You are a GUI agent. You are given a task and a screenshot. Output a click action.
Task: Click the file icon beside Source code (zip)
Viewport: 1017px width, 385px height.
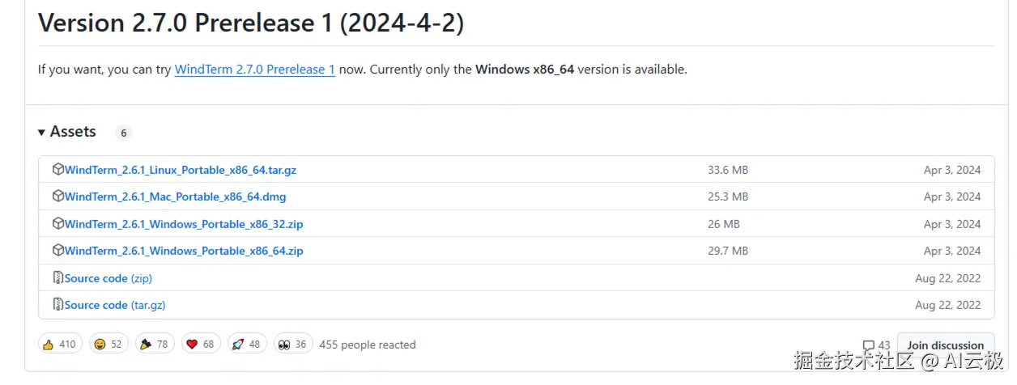(58, 278)
